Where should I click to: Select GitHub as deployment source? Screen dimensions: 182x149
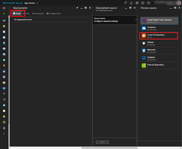[159, 43]
